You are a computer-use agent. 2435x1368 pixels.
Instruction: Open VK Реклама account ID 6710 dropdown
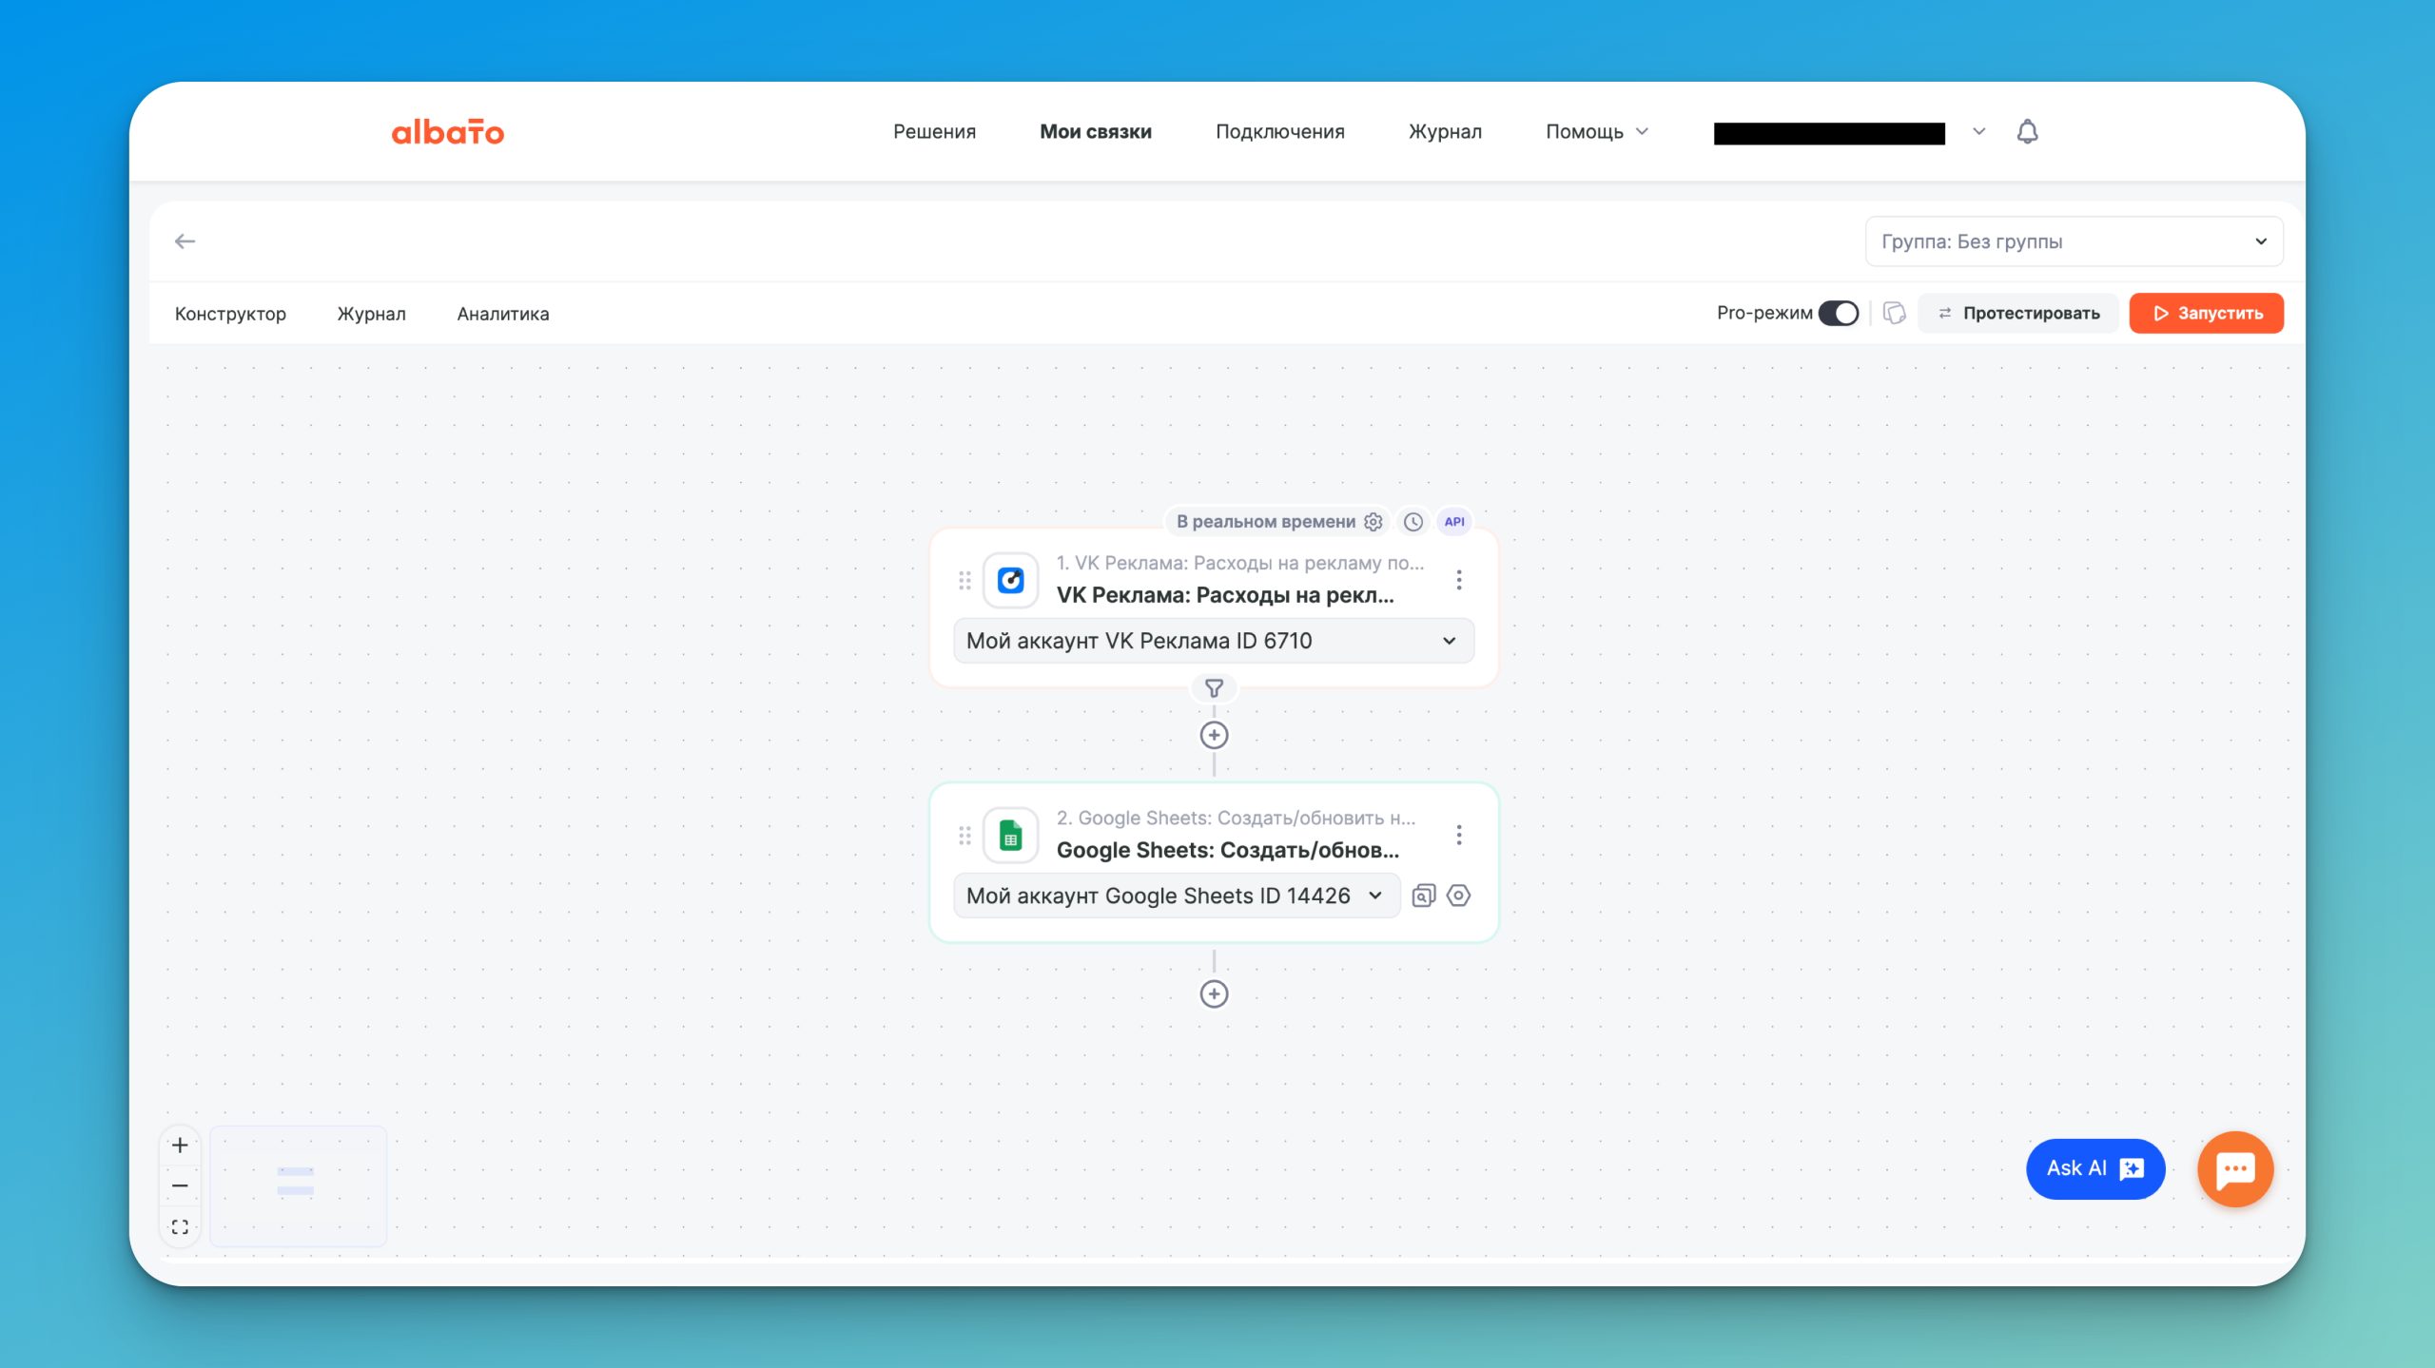[x=1213, y=641]
